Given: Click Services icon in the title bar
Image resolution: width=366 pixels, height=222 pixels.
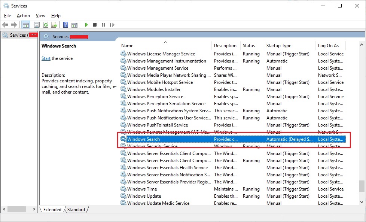Looking at the screenshot, I should (6, 6).
